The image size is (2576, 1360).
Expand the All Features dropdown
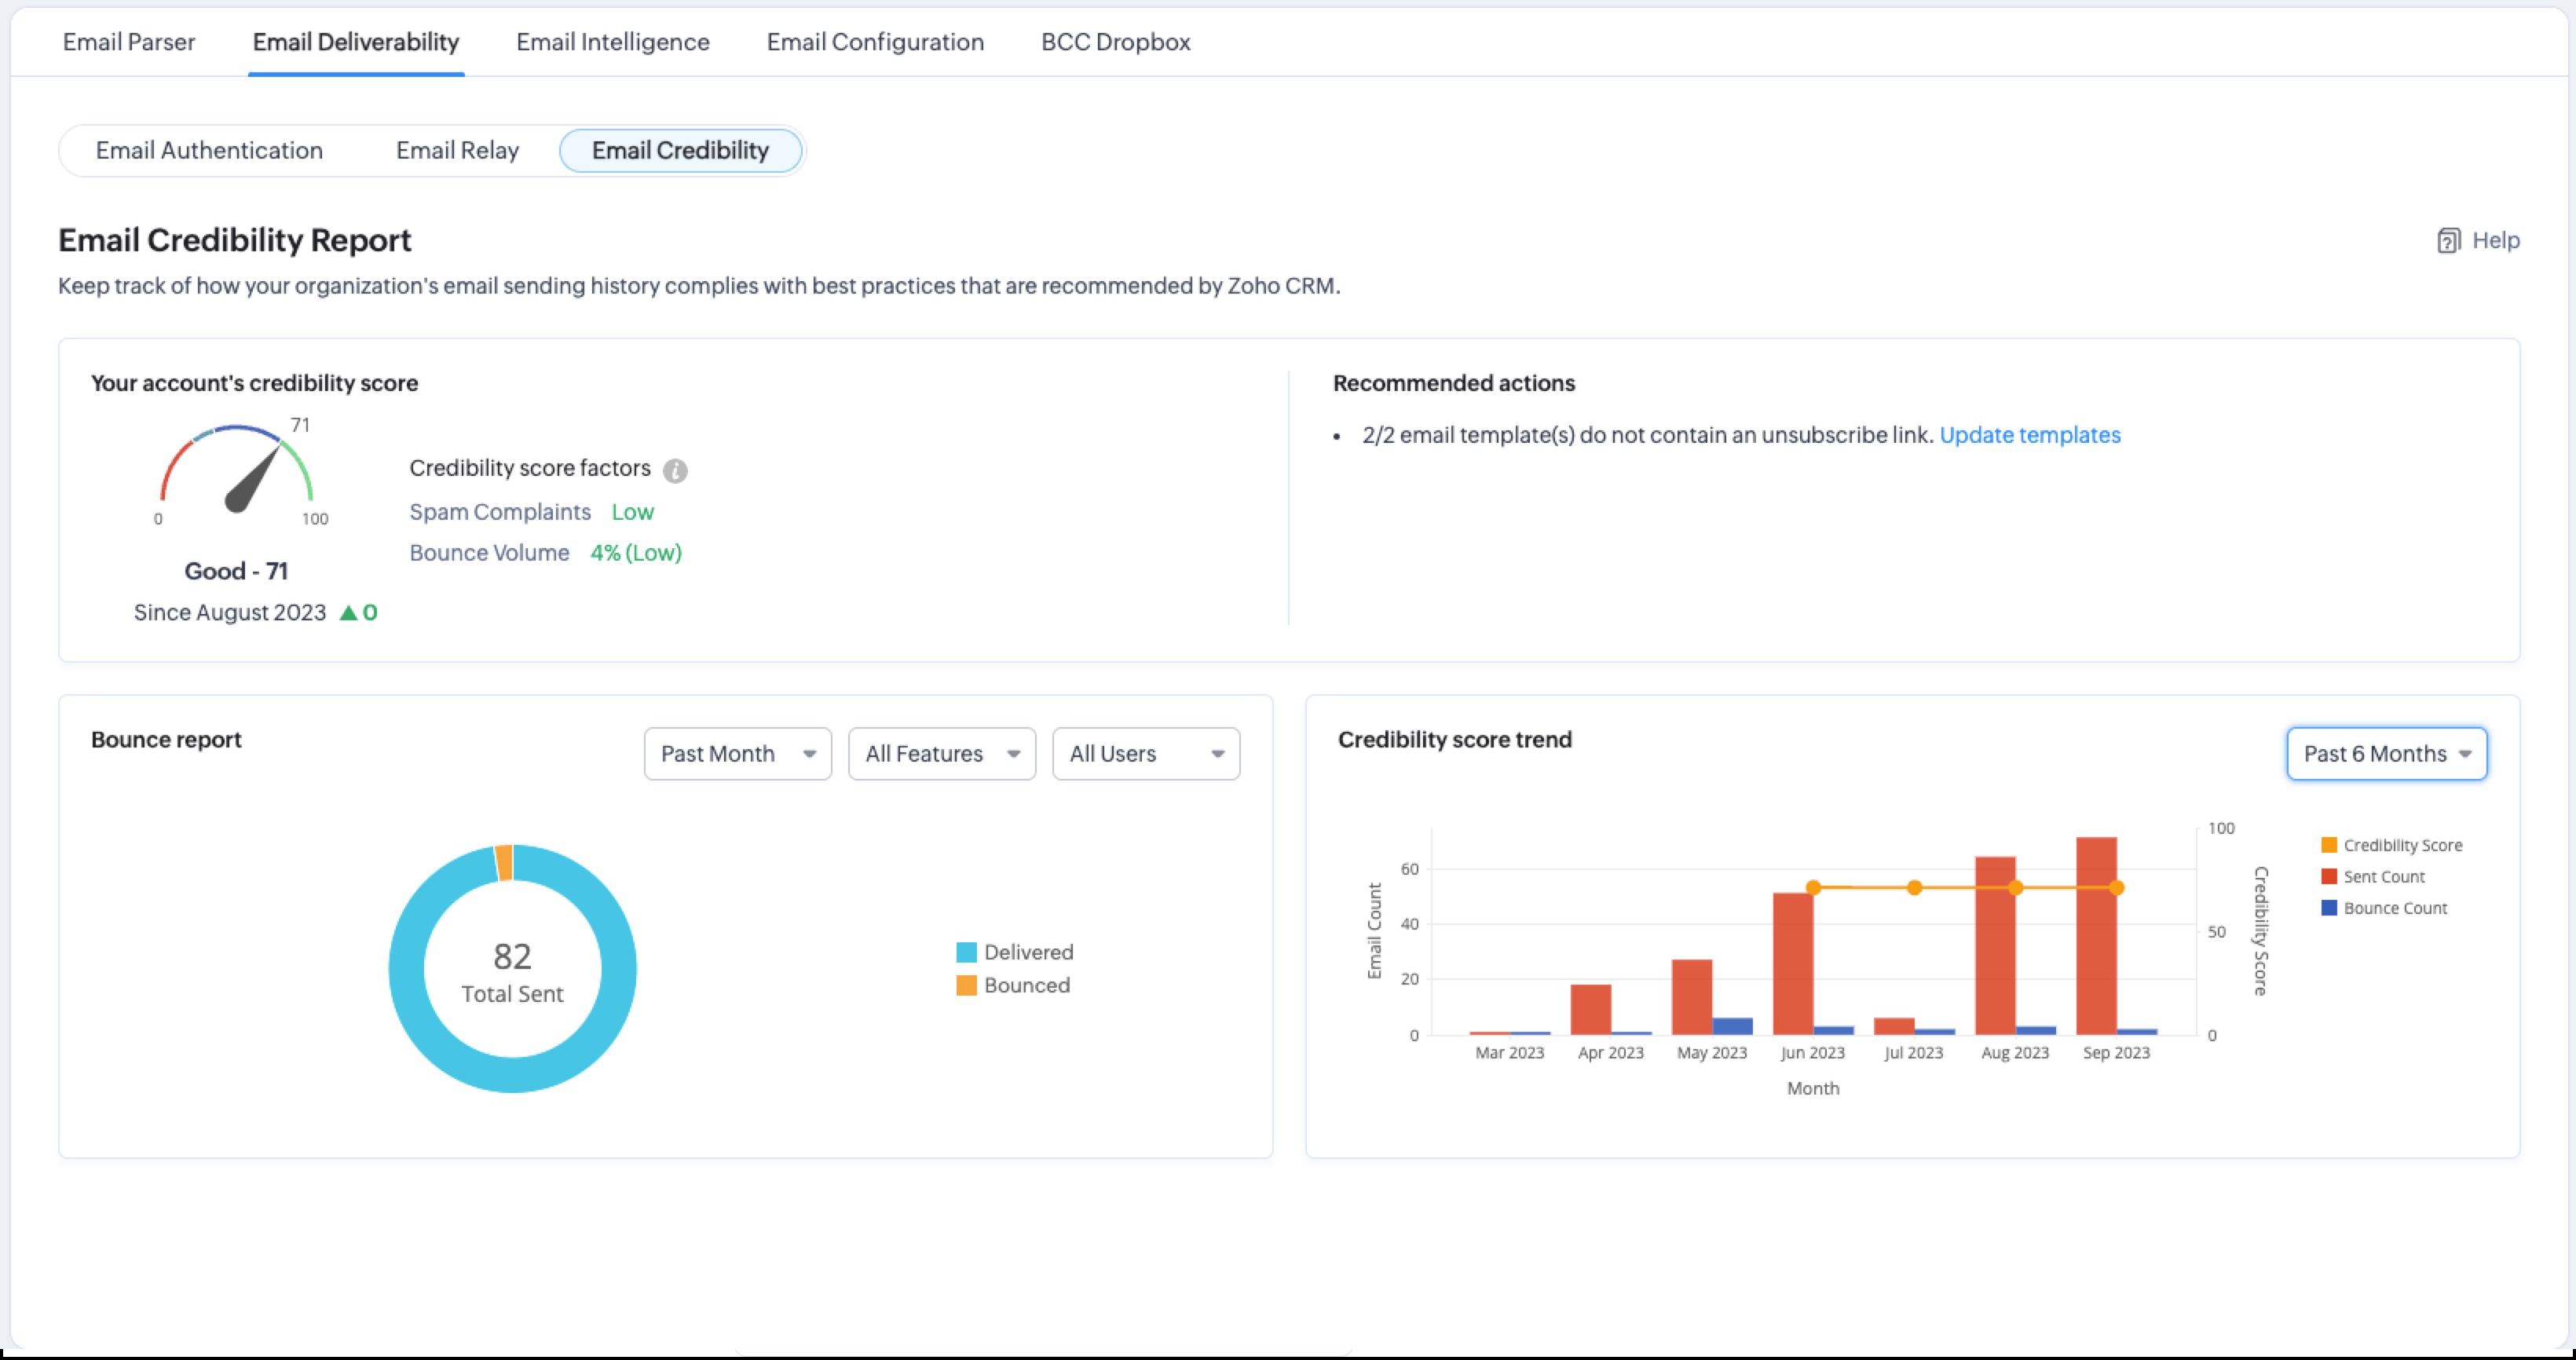pyautogui.click(x=941, y=754)
